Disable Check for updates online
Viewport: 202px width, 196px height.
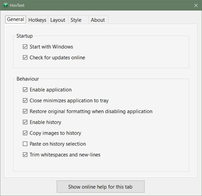point(25,57)
